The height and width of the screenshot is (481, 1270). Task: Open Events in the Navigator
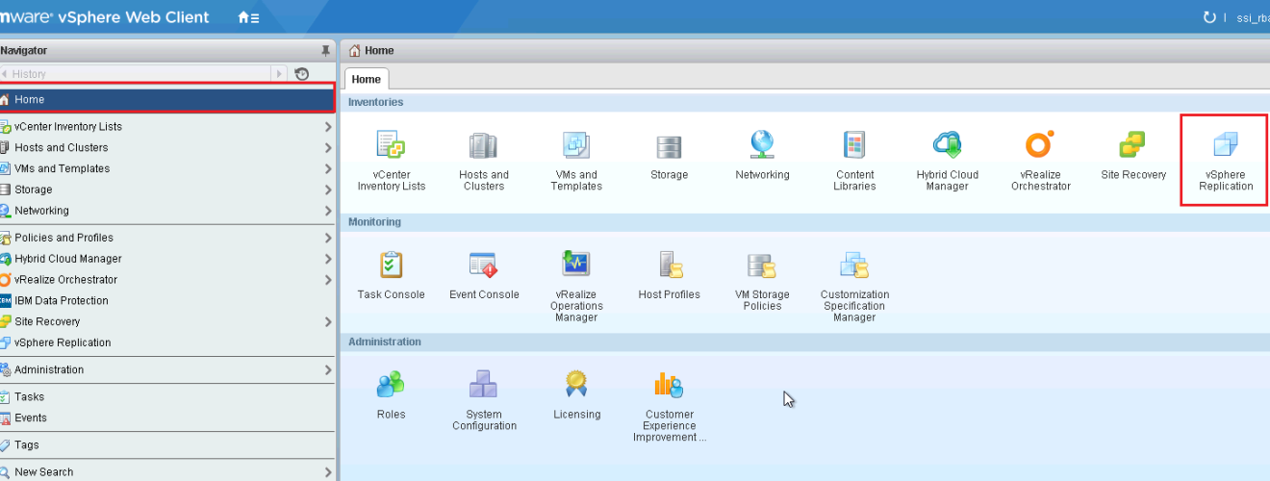167,418
